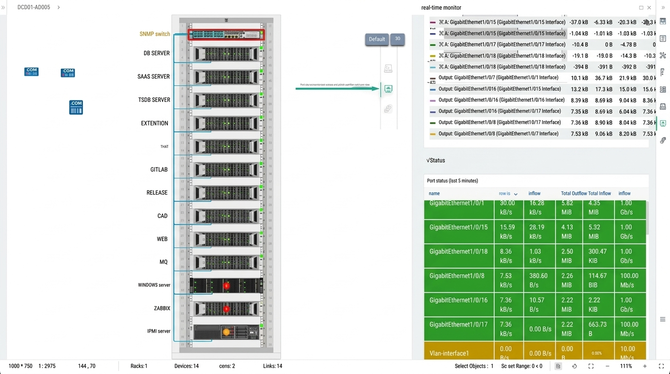Select the Vlan-interface1 row name
The image size is (670, 374).
449,354
